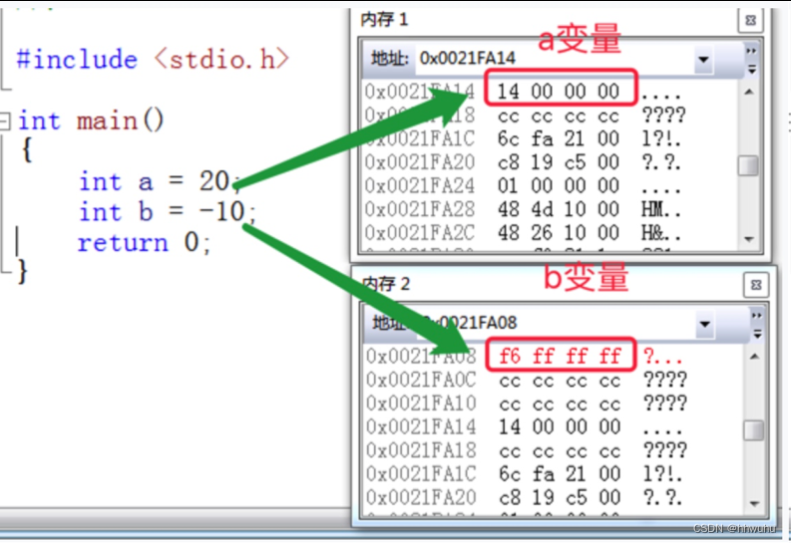Click row 0x0021FA28 in 内存 1

click(x=523, y=209)
